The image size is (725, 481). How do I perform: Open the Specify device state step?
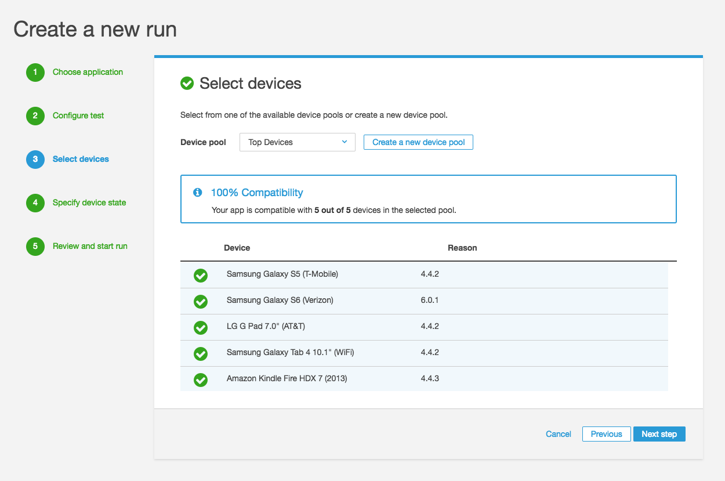tap(89, 203)
